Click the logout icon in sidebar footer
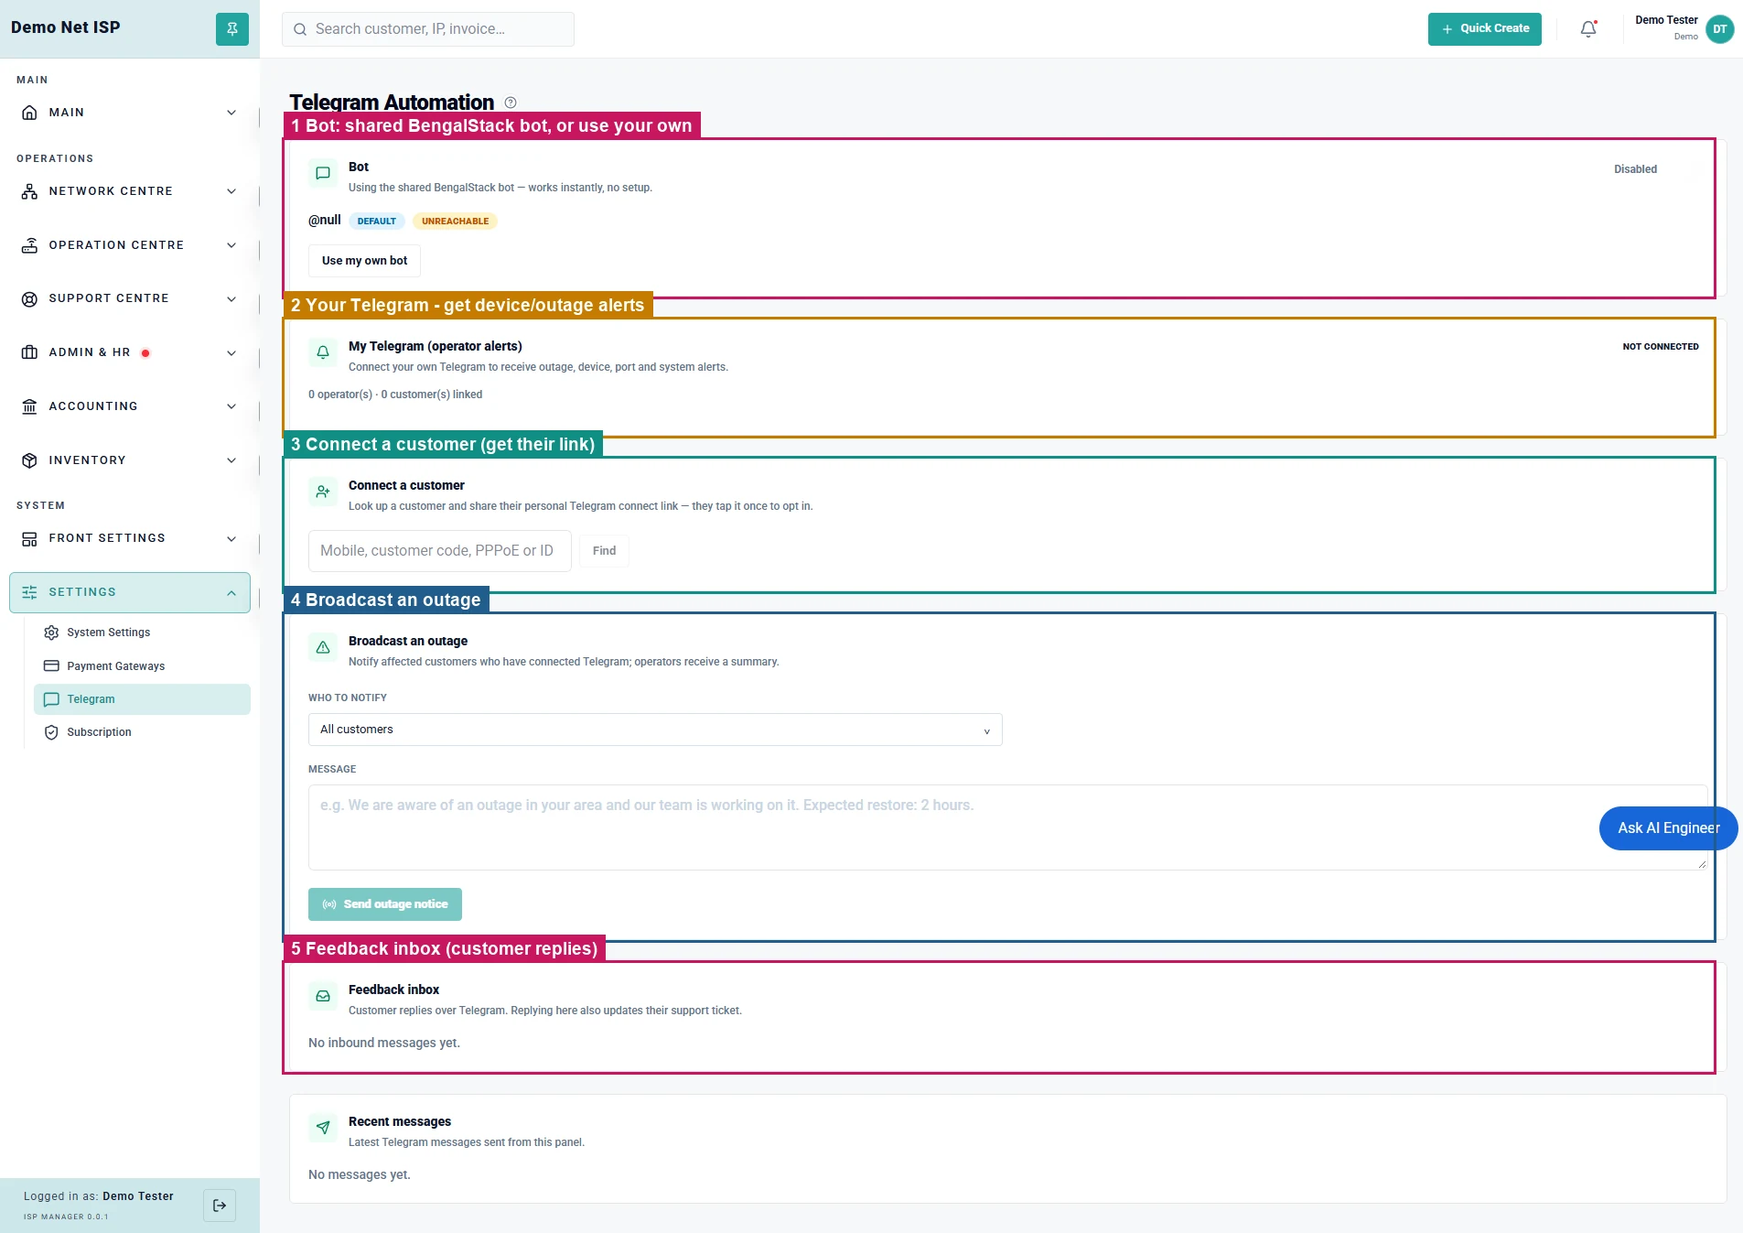Viewport: 1743px width, 1233px height. (x=220, y=1206)
